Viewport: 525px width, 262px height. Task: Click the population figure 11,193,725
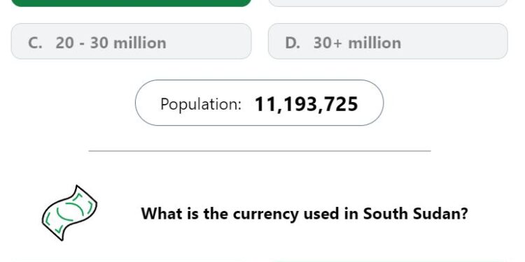click(x=307, y=104)
